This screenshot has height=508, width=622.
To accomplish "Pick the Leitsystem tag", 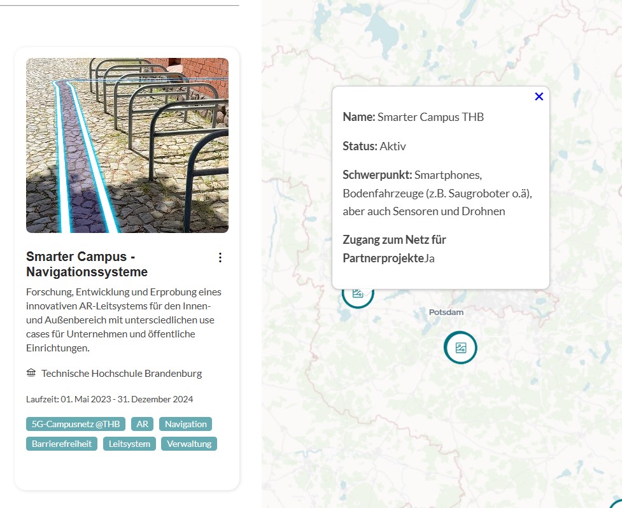I will point(129,444).
